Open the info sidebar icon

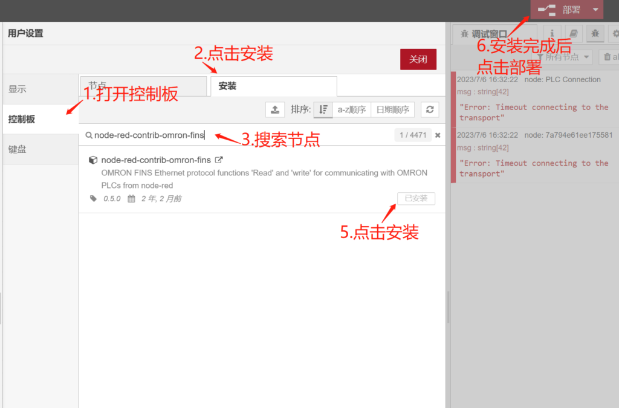point(551,34)
